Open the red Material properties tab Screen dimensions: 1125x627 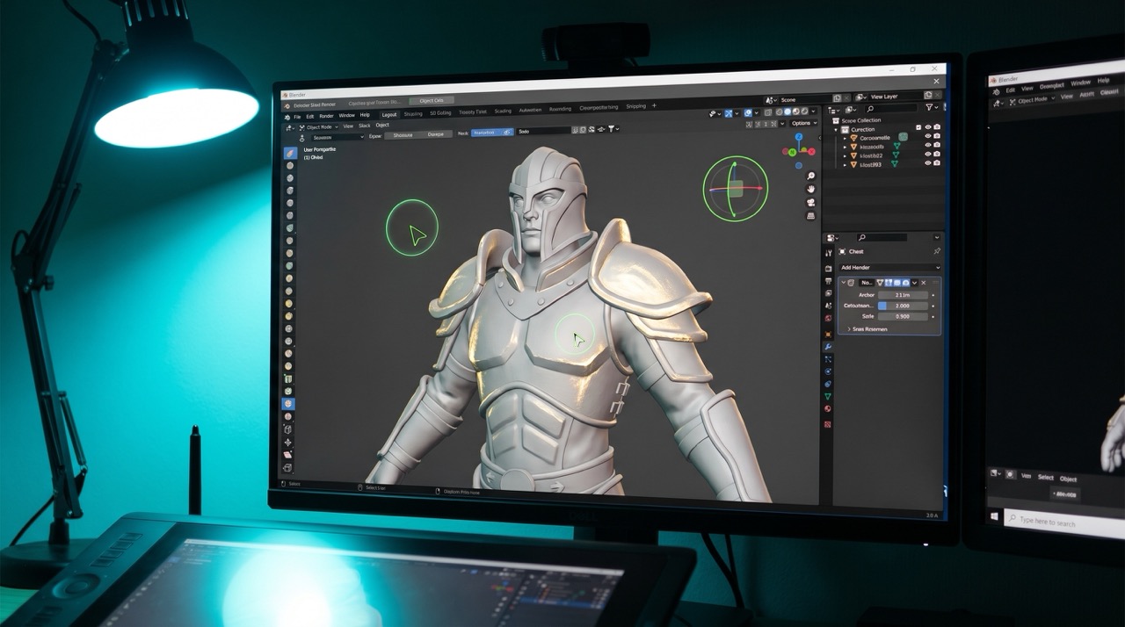[828, 408]
